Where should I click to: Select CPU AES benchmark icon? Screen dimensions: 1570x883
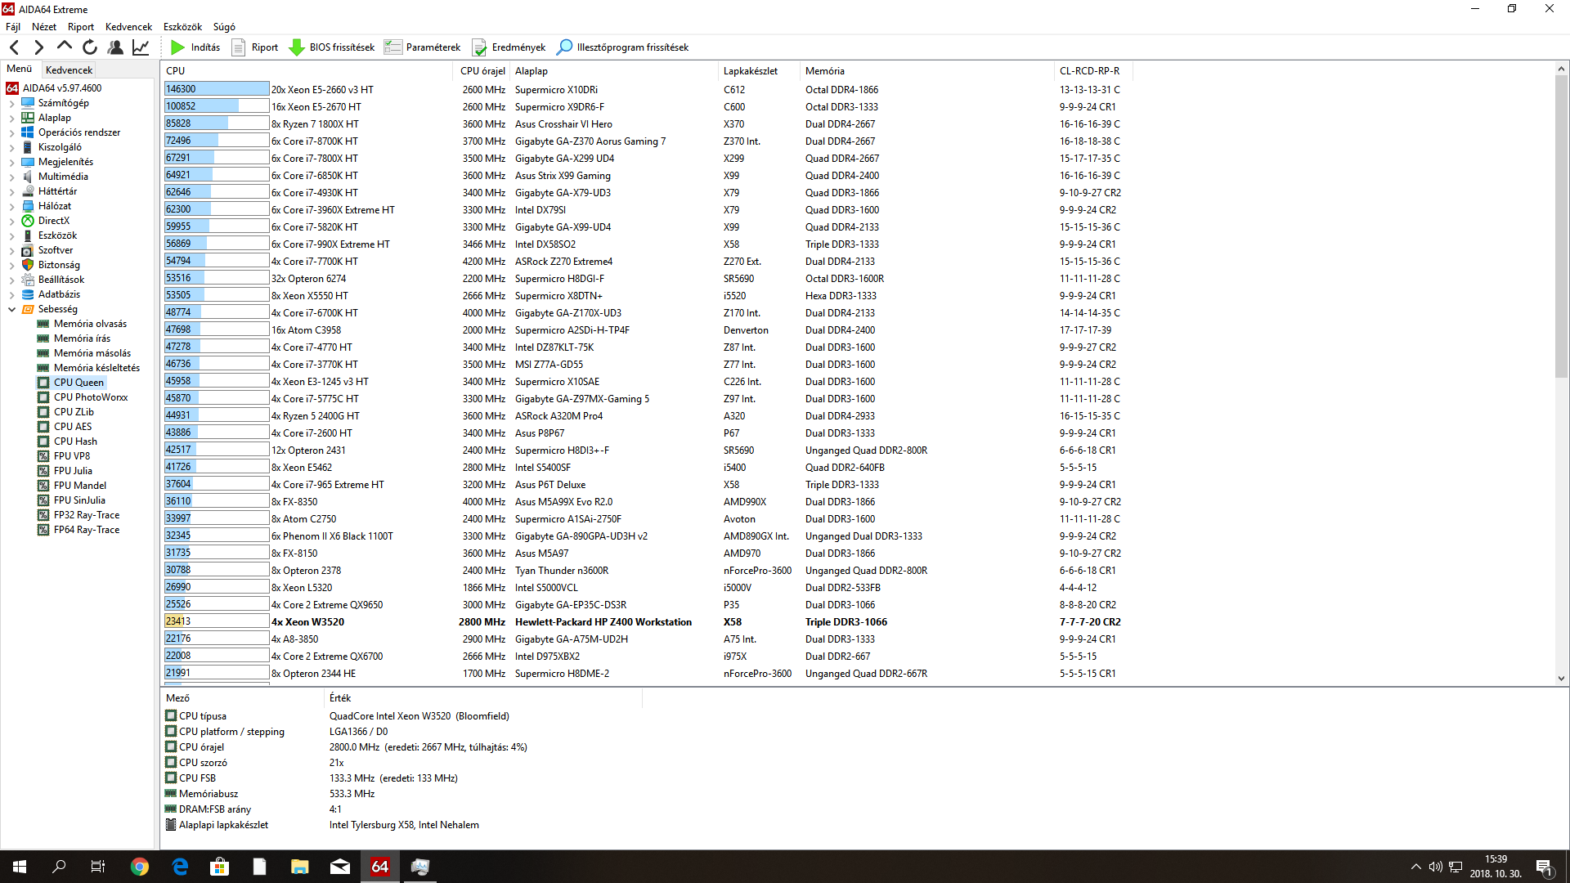(x=43, y=427)
